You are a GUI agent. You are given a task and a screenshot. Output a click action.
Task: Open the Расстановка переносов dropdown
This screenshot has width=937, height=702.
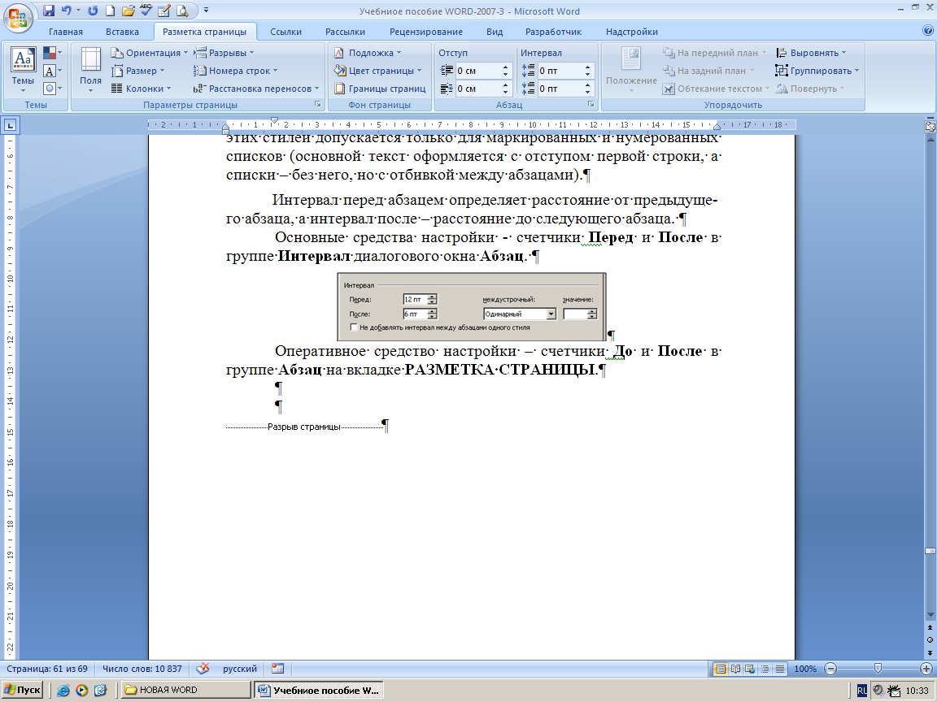[x=255, y=89]
